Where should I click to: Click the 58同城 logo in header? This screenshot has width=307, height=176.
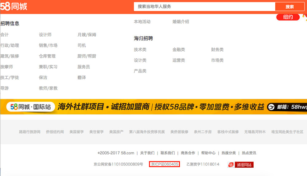coord(14,6)
